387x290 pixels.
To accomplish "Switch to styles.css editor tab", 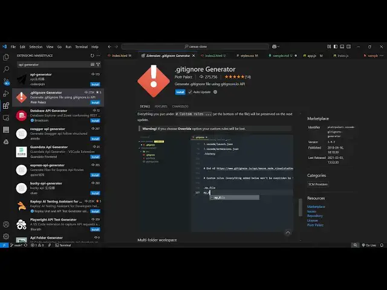I will click(x=247, y=56).
